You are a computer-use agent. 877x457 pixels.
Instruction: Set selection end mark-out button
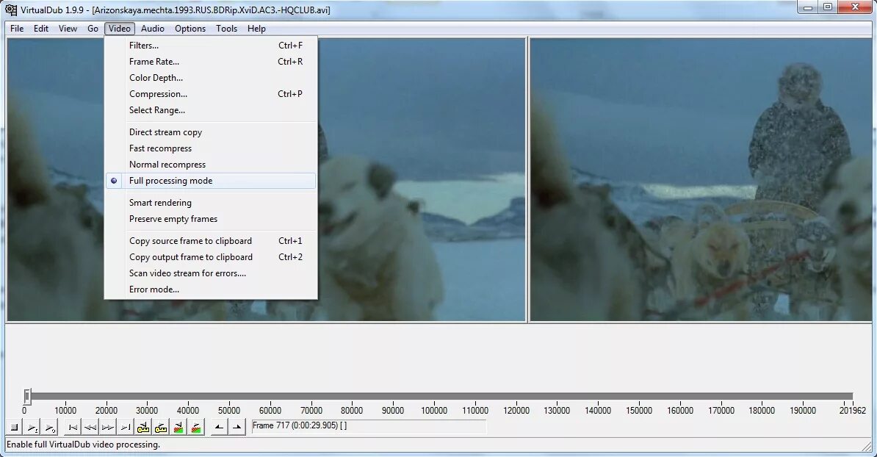coord(237,428)
